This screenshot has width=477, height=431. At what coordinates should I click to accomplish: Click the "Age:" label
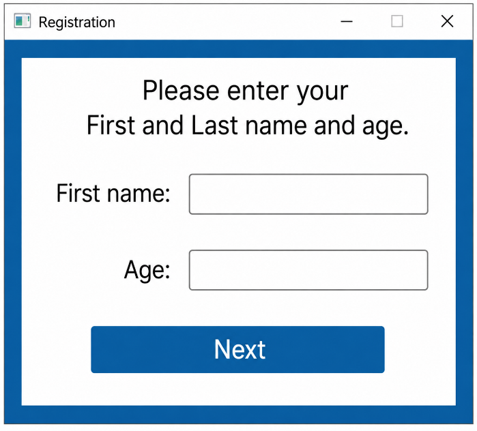[147, 270]
